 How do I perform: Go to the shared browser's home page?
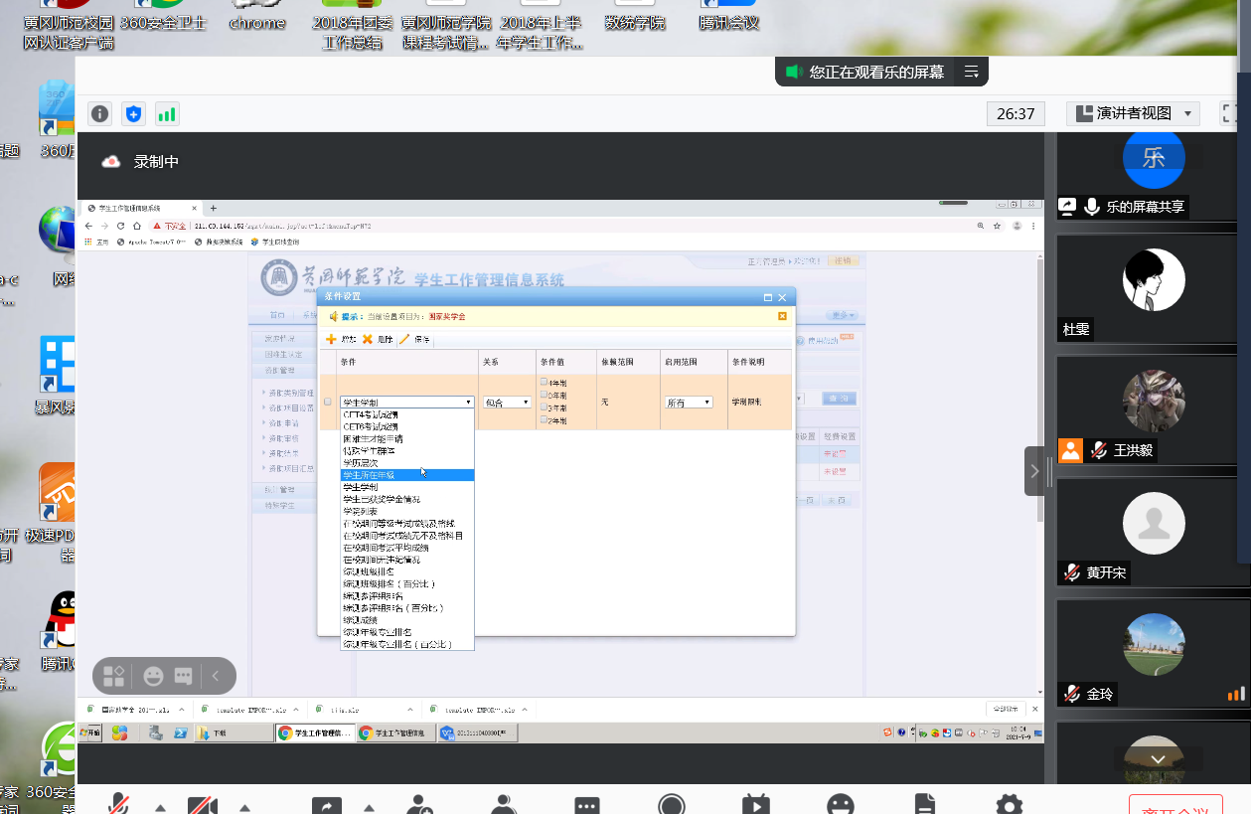tap(136, 226)
